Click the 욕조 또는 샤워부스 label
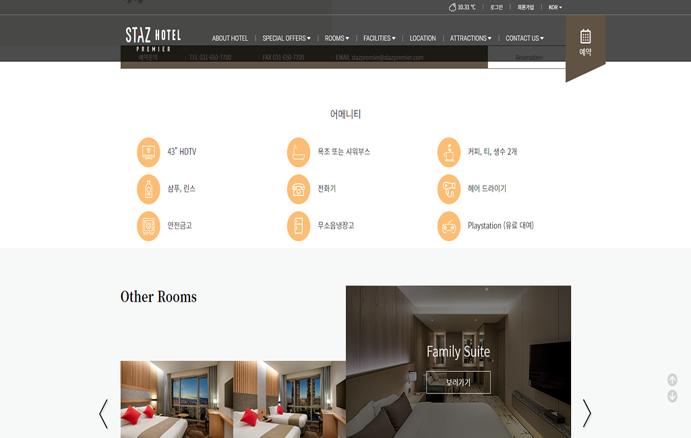 click(x=344, y=152)
